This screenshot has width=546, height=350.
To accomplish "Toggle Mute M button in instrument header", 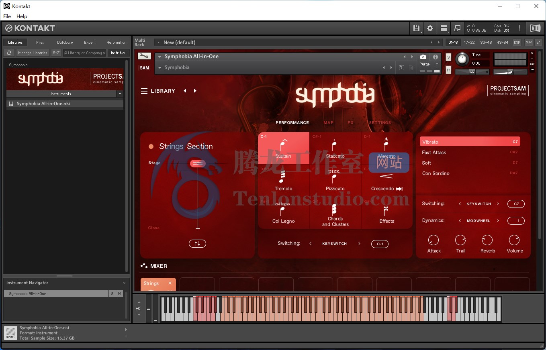I will (448, 70).
